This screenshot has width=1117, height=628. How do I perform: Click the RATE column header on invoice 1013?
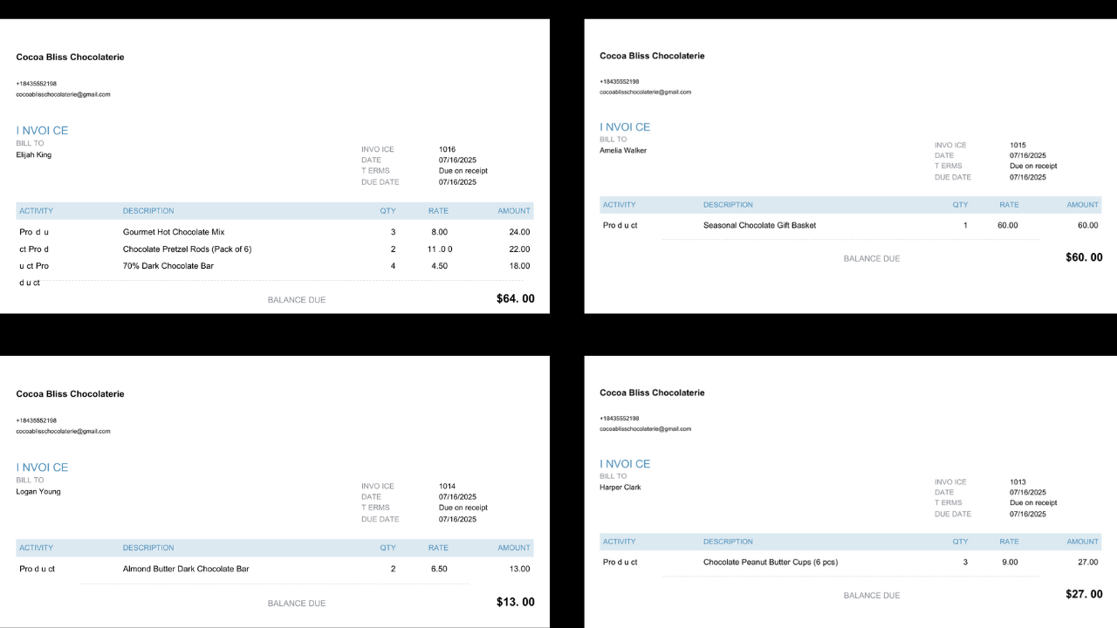pos(1009,542)
